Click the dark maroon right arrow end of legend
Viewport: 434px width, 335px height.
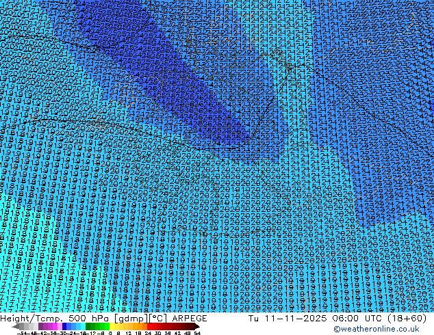(197, 327)
